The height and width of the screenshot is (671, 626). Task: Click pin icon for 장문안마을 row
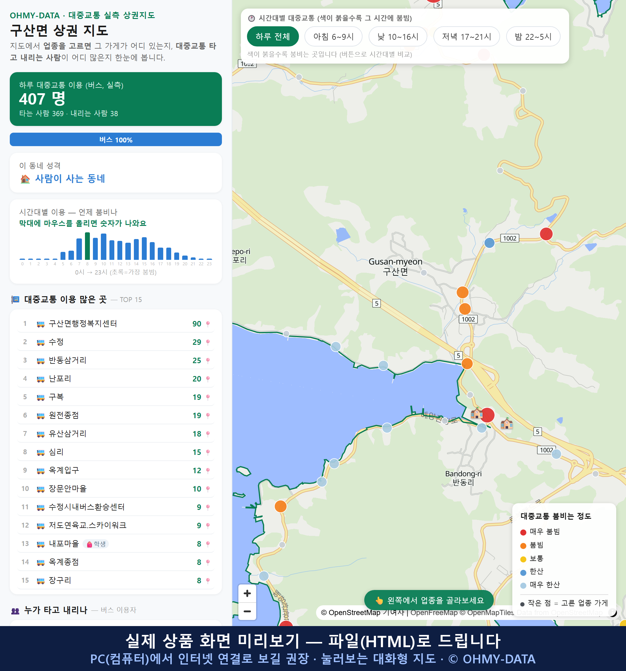coord(208,489)
